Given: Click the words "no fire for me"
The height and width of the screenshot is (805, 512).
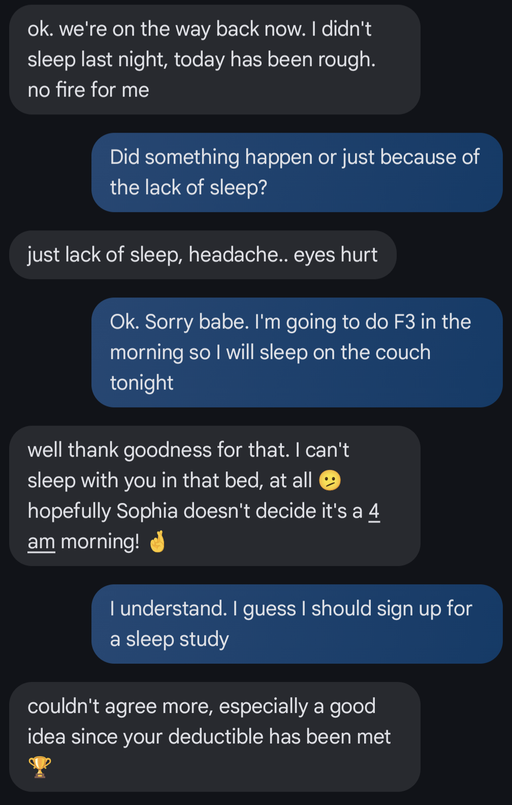Looking at the screenshot, I should tap(88, 90).
